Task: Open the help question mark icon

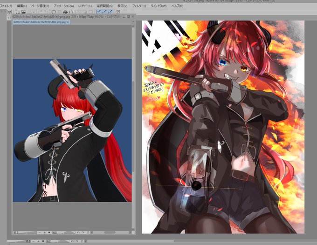Action: [x=118, y=12]
